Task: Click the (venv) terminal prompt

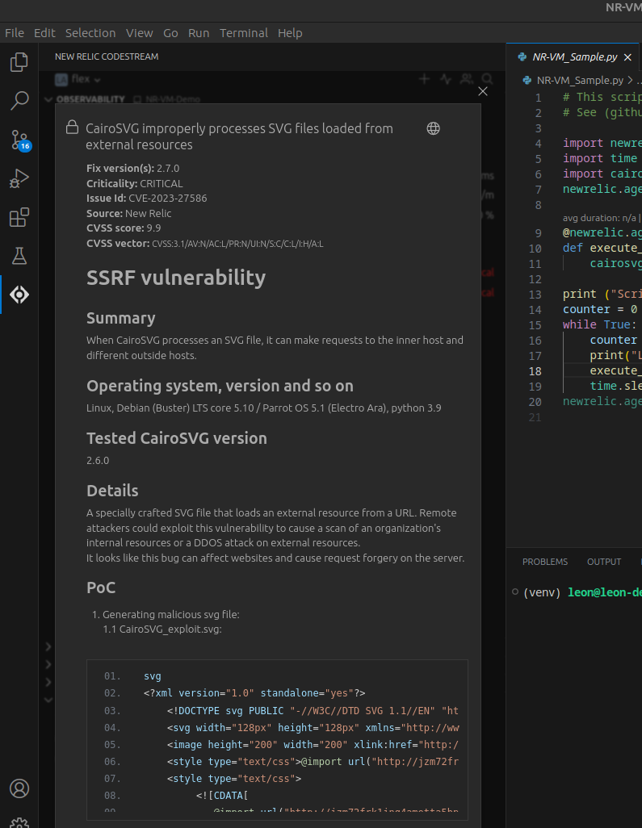Action: click(542, 592)
